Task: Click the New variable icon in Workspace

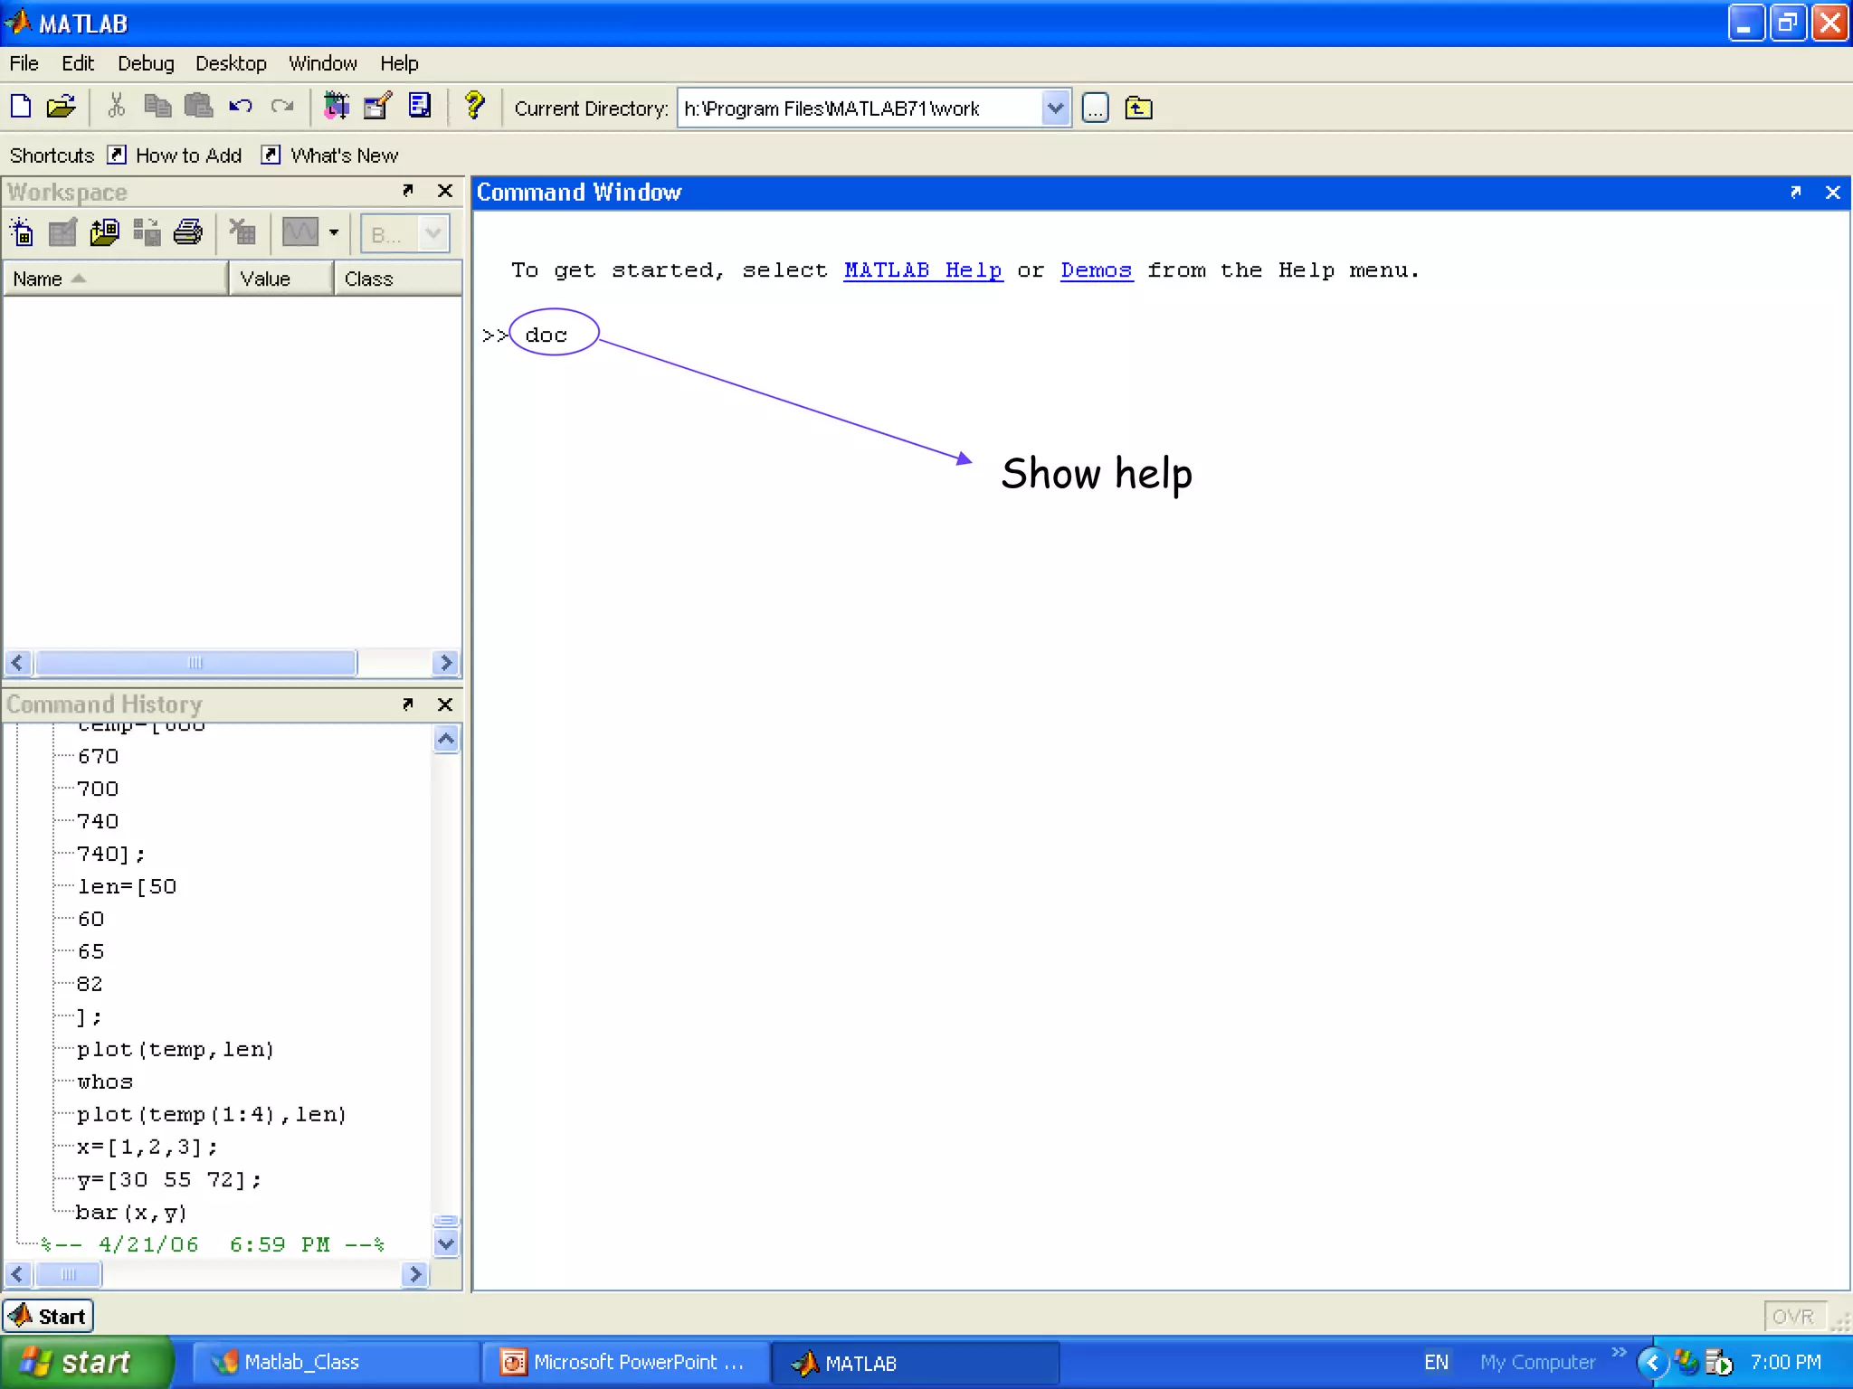Action: point(22,233)
